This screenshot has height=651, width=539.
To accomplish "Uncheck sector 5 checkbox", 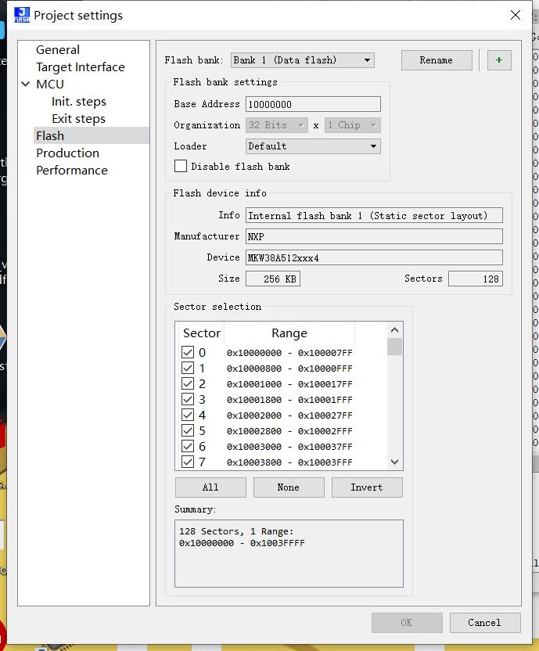I will (x=188, y=431).
